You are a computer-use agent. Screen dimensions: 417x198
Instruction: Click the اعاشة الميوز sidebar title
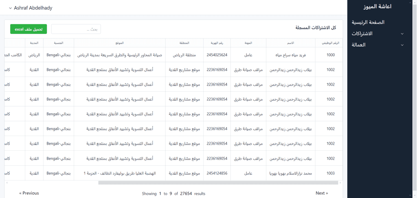coord(377,7)
